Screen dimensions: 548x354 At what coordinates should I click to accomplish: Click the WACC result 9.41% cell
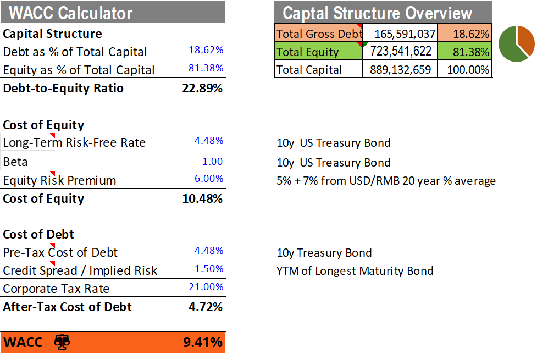pos(202,342)
